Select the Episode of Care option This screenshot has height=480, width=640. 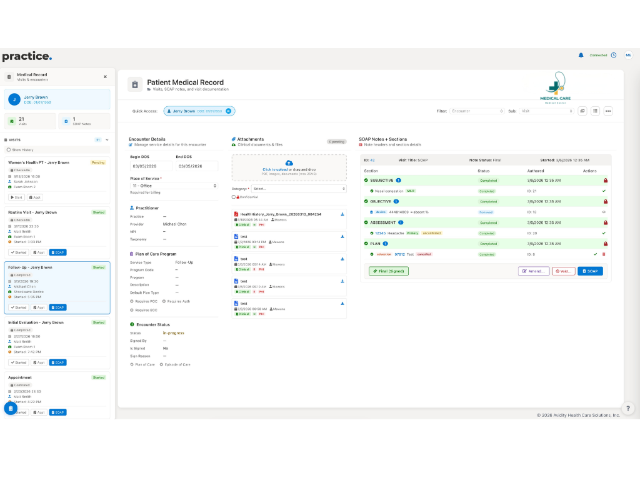(162, 364)
